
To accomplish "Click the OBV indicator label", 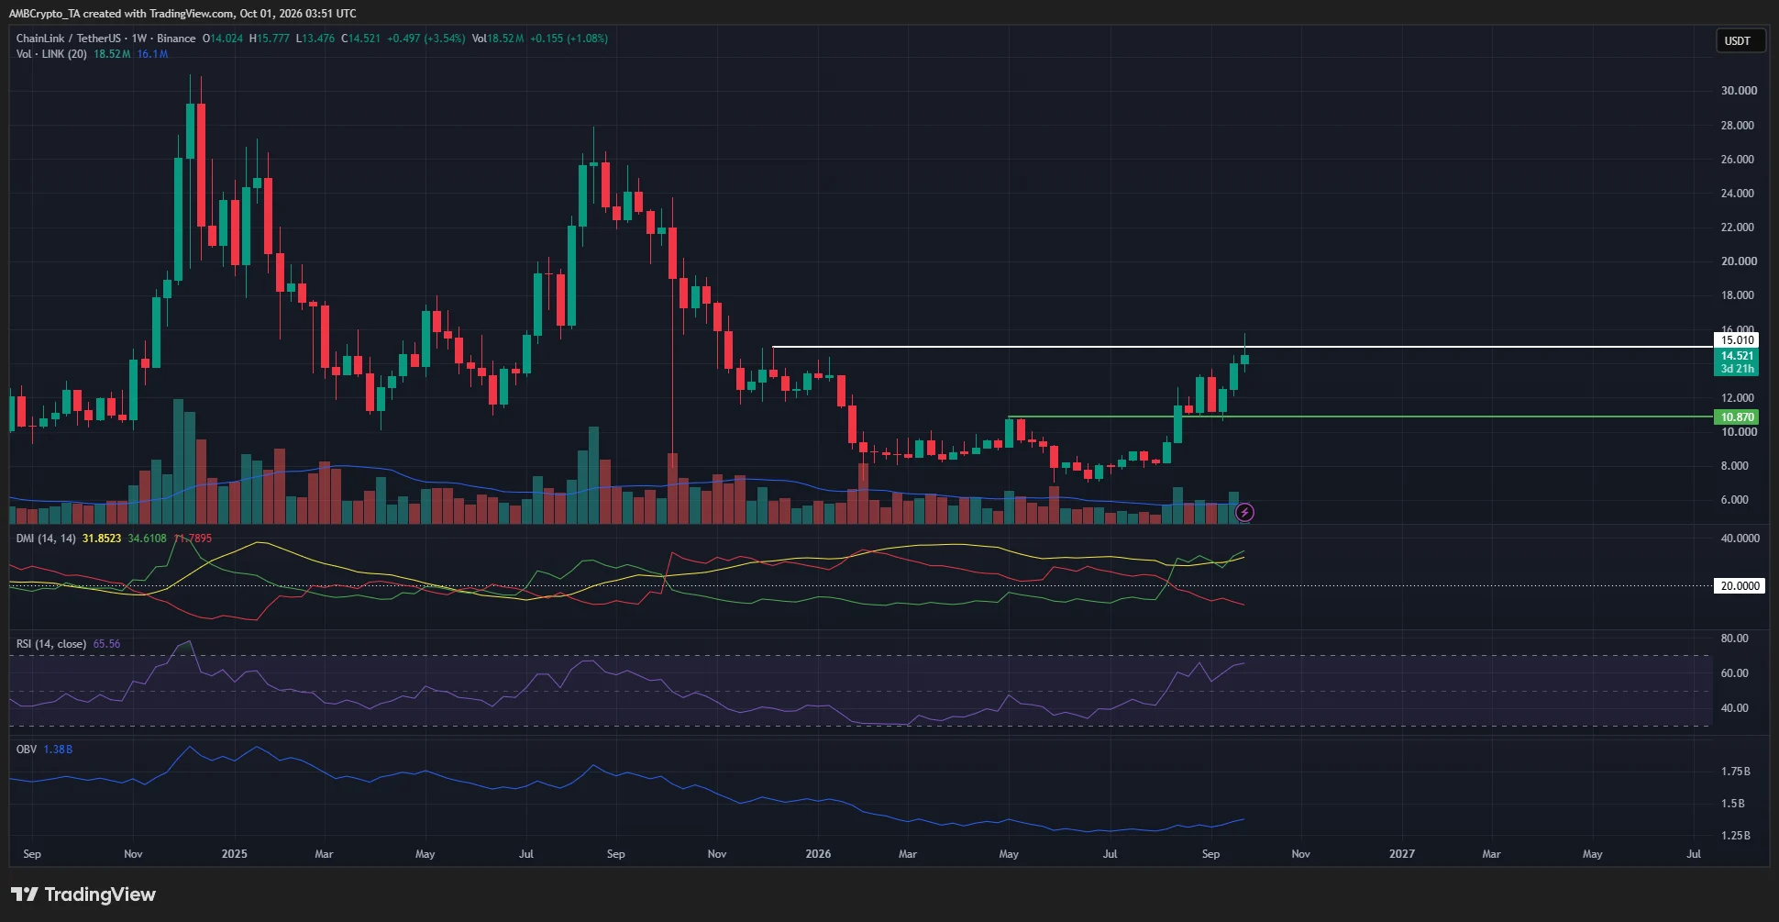I will pyautogui.click(x=27, y=750).
